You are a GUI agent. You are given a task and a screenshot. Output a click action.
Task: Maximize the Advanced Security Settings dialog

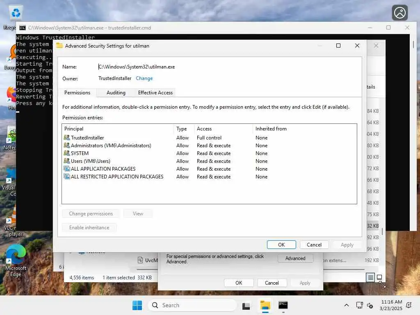(x=338, y=46)
